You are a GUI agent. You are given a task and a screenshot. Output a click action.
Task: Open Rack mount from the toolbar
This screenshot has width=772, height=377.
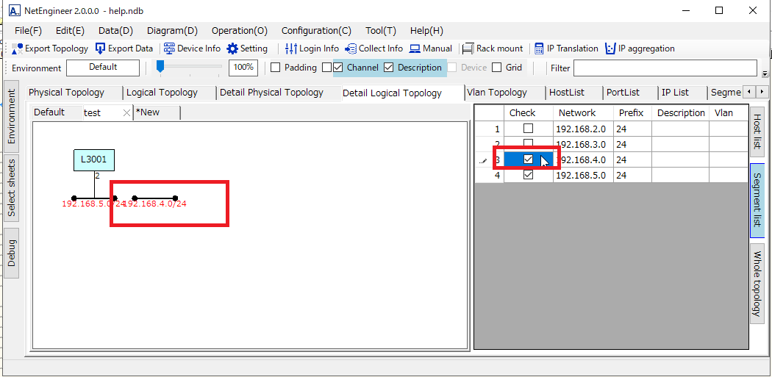point(468,49)
